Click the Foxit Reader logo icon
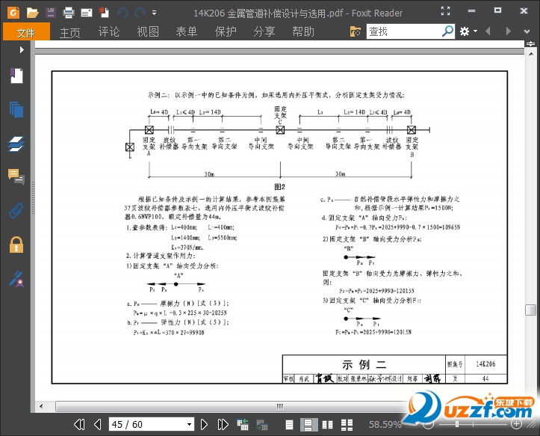The image size is (540, 436). click(x=13, y=13)
